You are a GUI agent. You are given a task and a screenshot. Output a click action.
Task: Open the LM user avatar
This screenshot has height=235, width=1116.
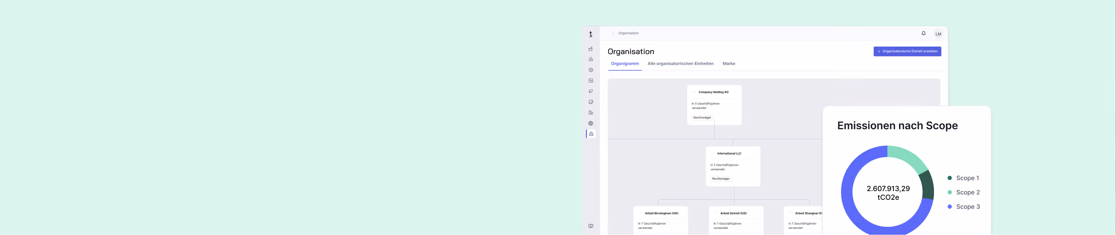(938, 34)
